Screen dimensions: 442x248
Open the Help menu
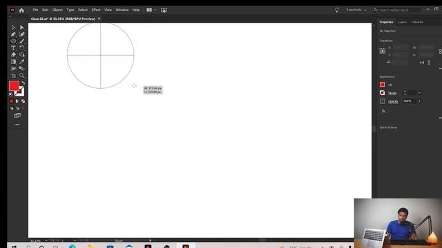tap(136, 10)
